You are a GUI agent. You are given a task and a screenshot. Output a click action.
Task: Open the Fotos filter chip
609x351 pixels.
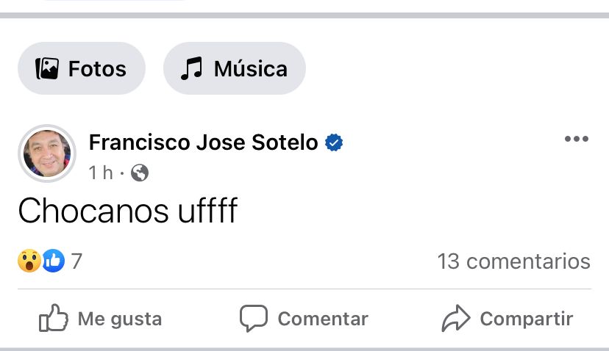pyautogui.click(x=82, y=68)
